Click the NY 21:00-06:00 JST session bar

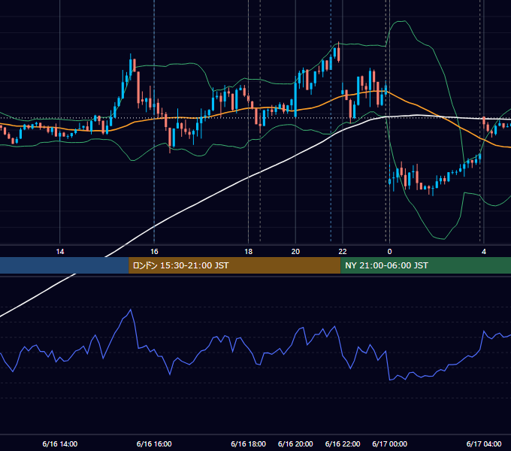pyautogui.click(x=425, y=265)
